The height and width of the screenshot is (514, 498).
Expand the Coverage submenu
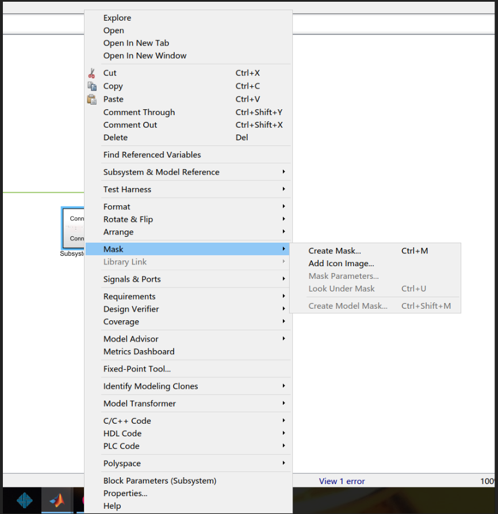188,322
